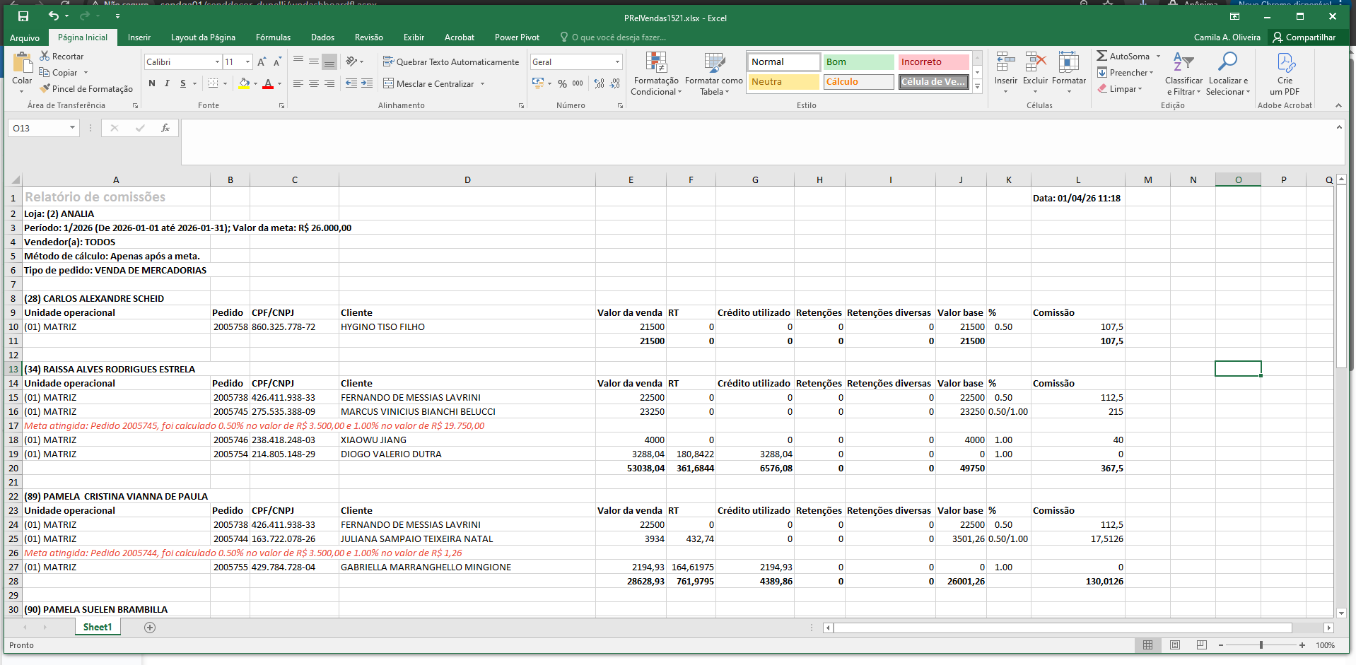
Task: Click the increase font size icon
Action: [262, 62]
